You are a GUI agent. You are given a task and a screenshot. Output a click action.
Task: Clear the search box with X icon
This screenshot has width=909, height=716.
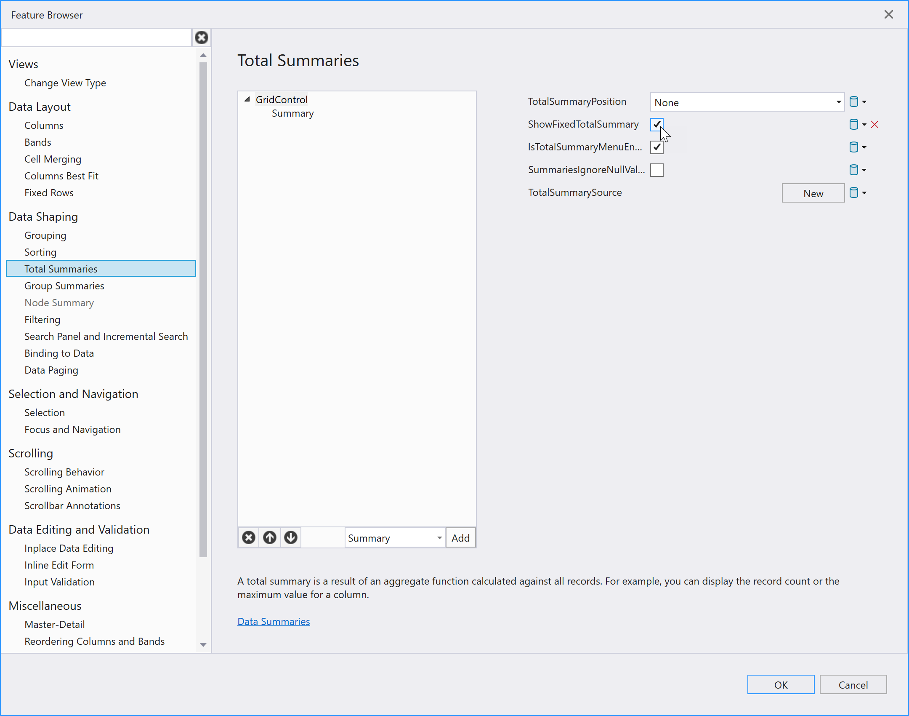coord(202,38)
